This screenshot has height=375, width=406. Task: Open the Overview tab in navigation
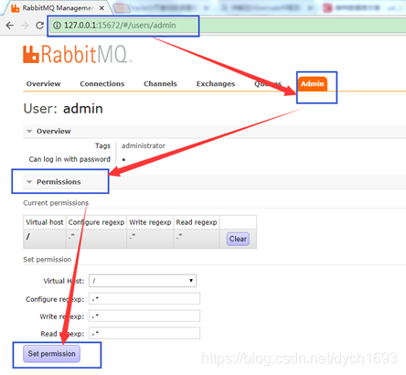point(43,84)
